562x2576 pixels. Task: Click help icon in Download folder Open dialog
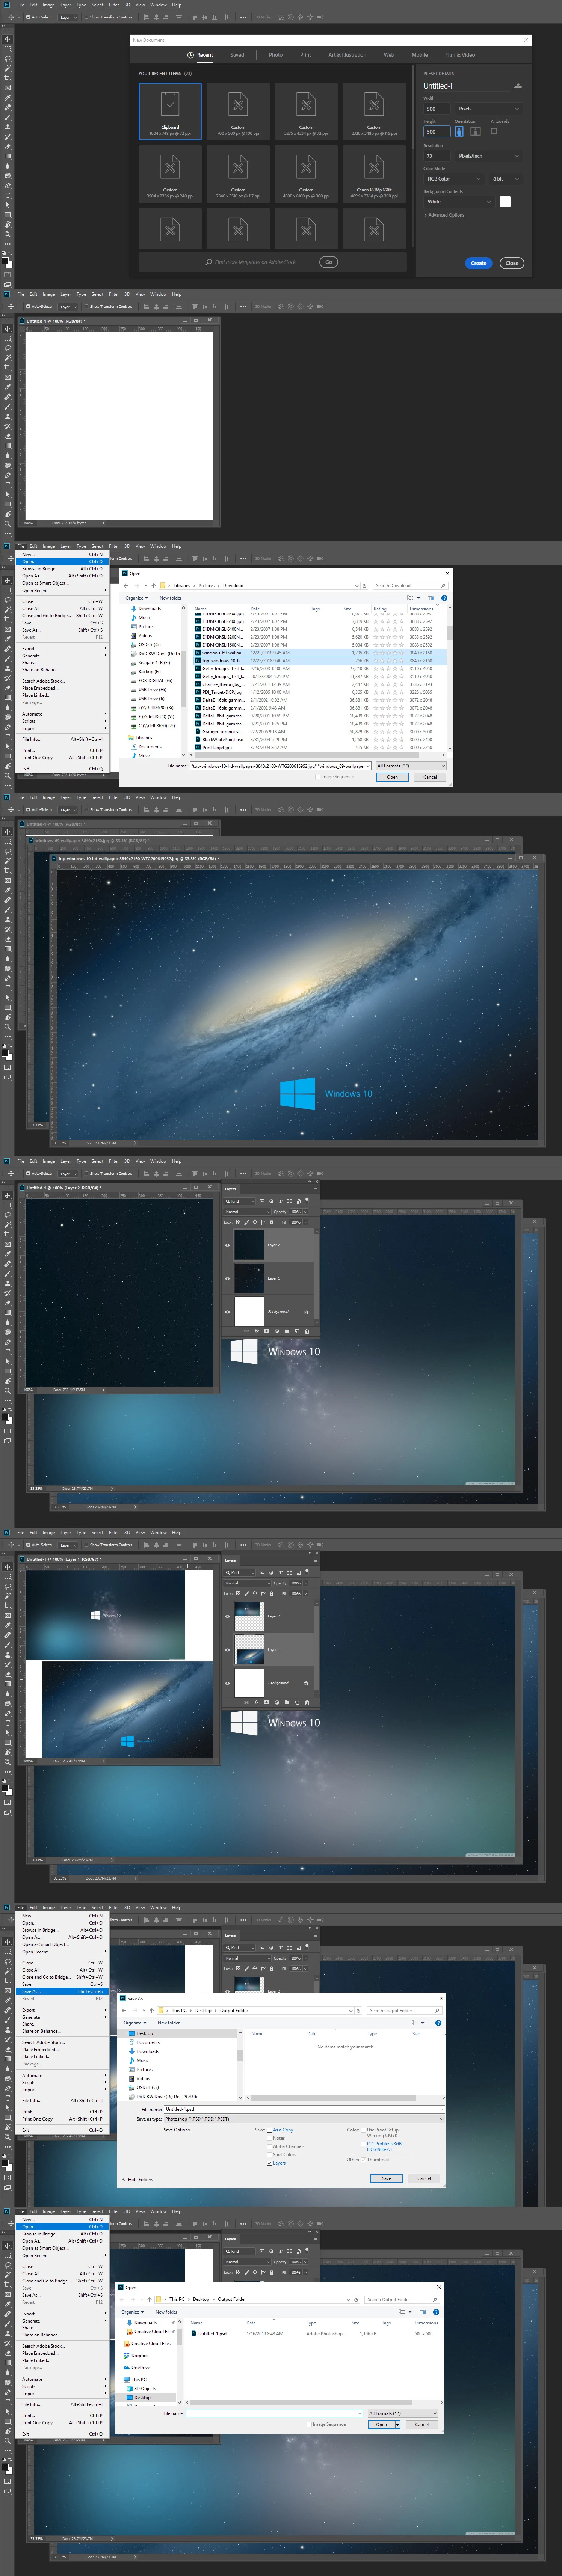click(444, 598)
